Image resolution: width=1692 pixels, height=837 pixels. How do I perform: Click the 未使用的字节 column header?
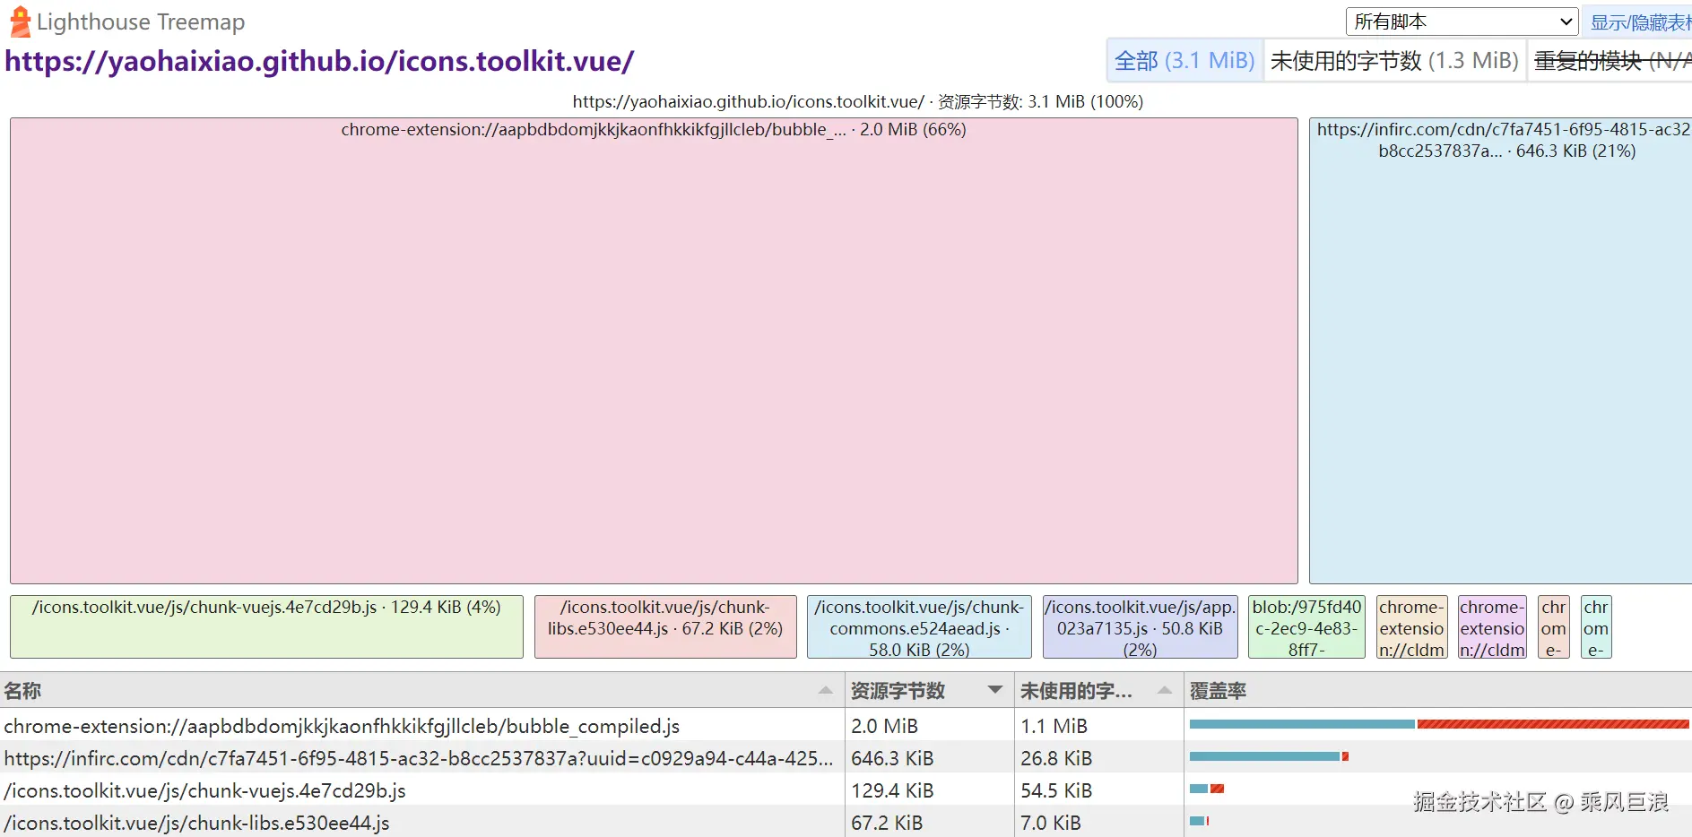click(x=1098, y=690)
